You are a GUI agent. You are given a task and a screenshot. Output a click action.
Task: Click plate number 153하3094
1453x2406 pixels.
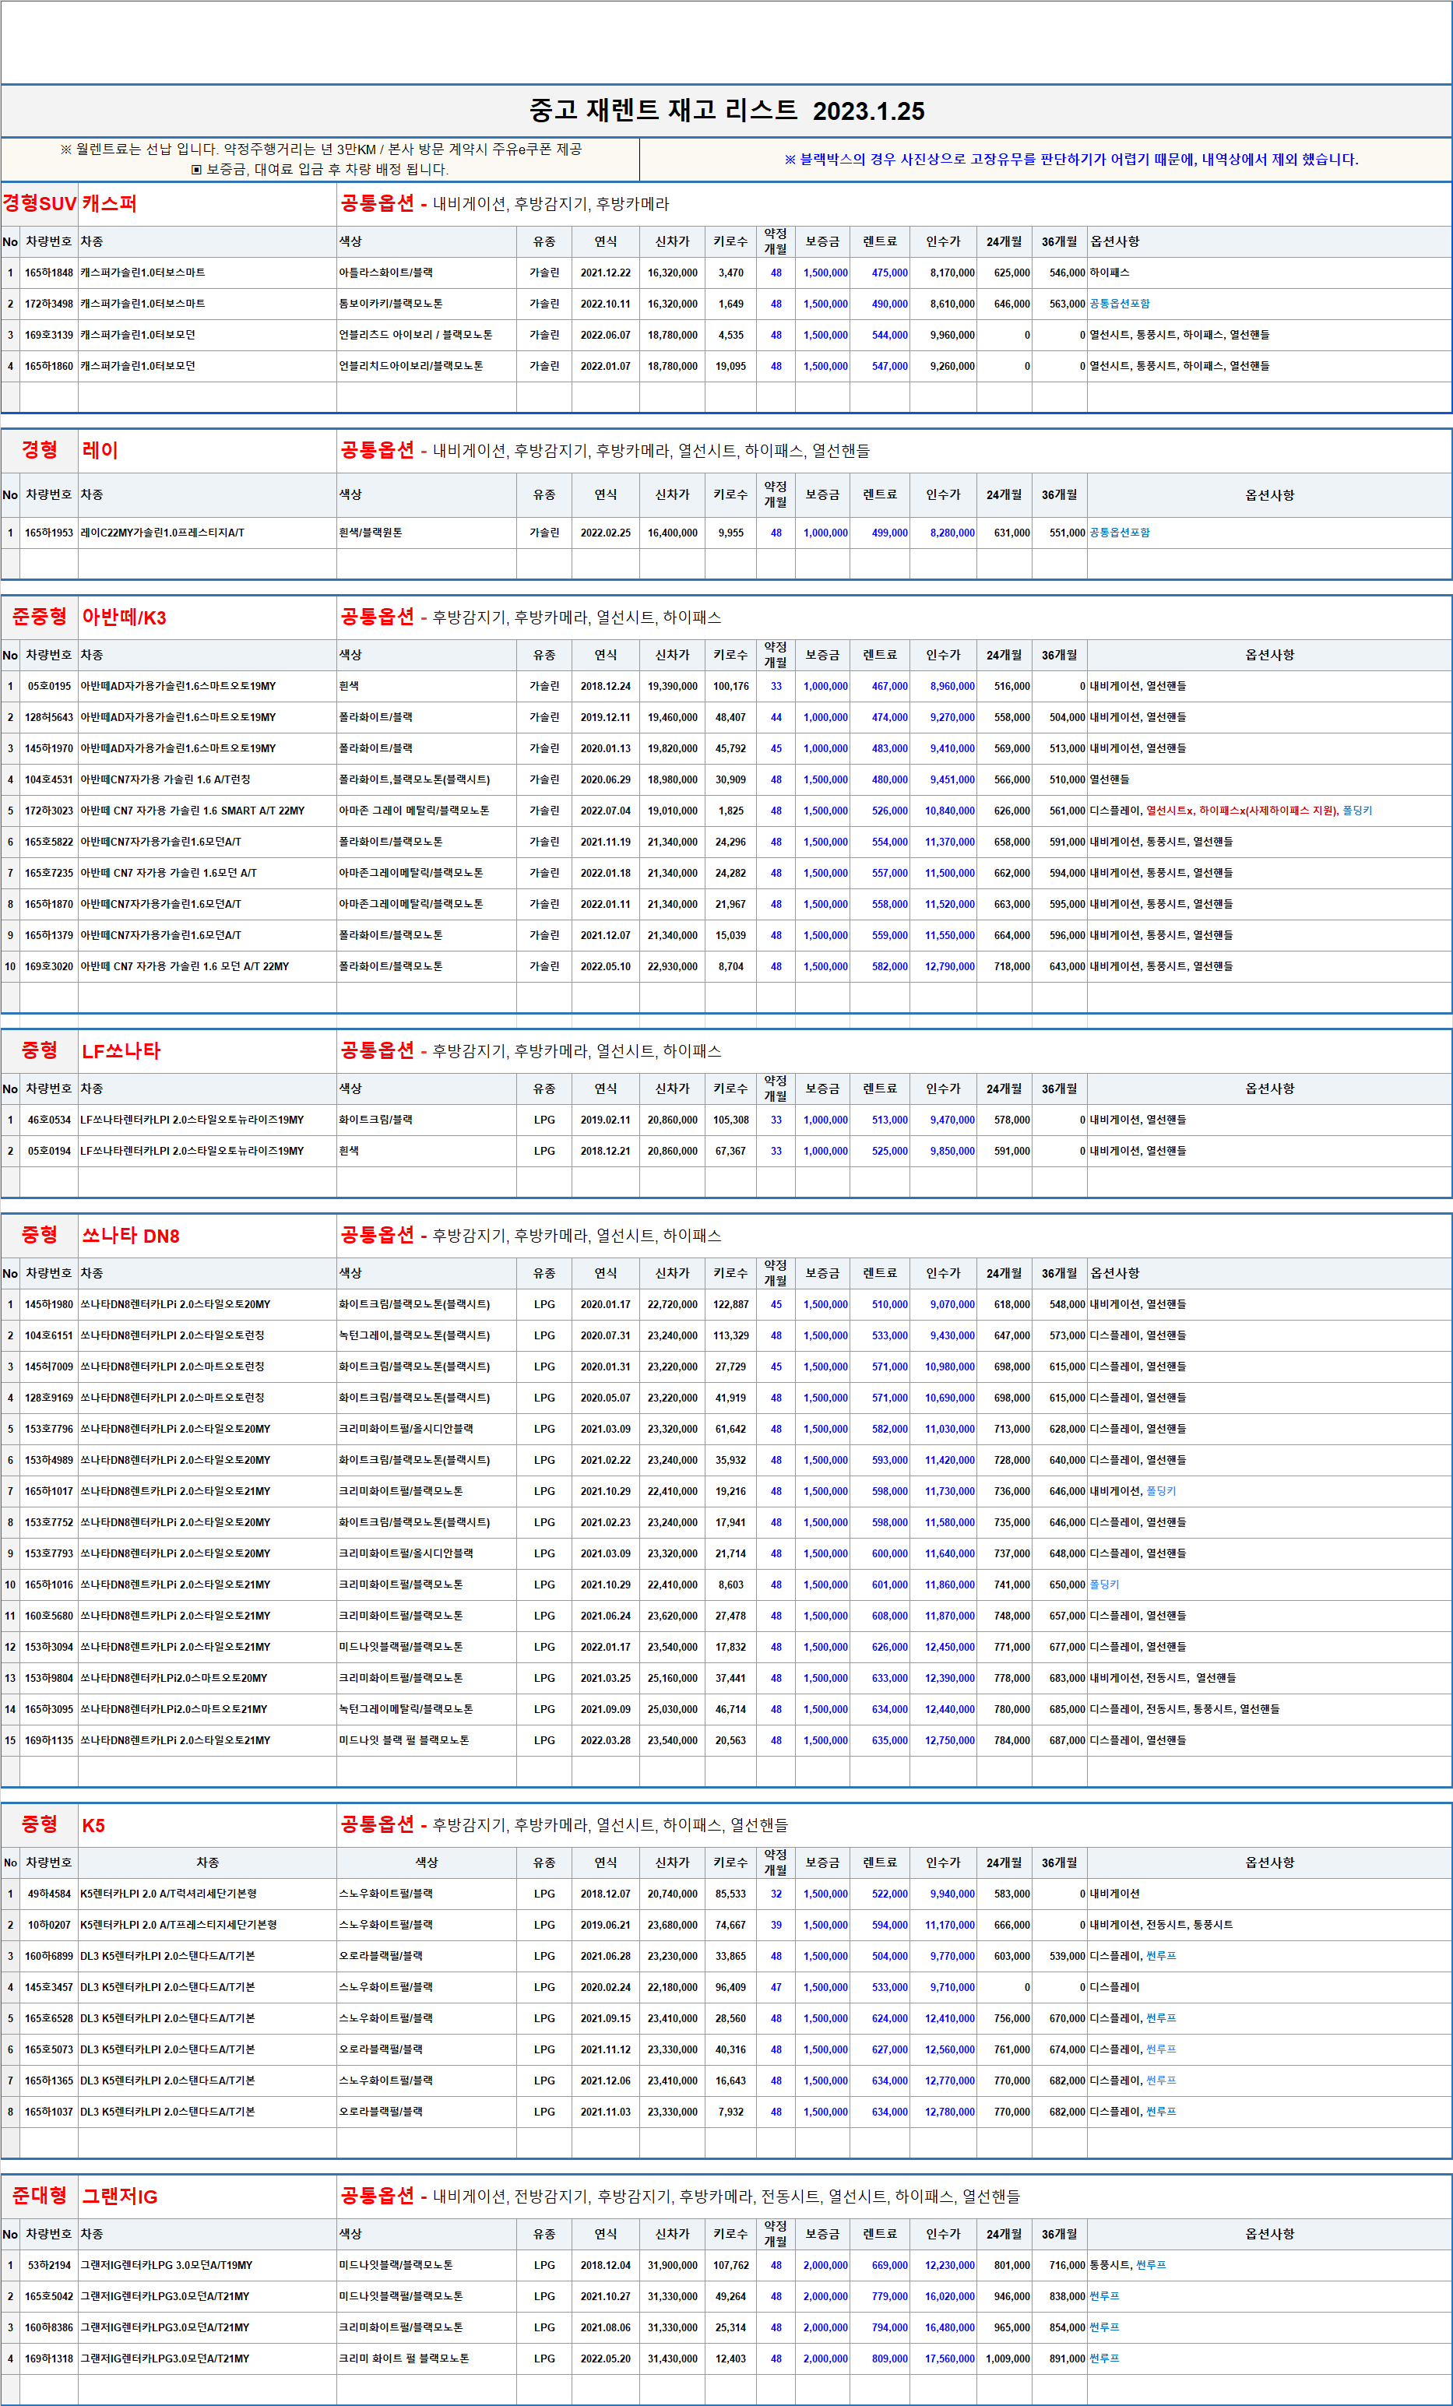[x=49, y=1648]
